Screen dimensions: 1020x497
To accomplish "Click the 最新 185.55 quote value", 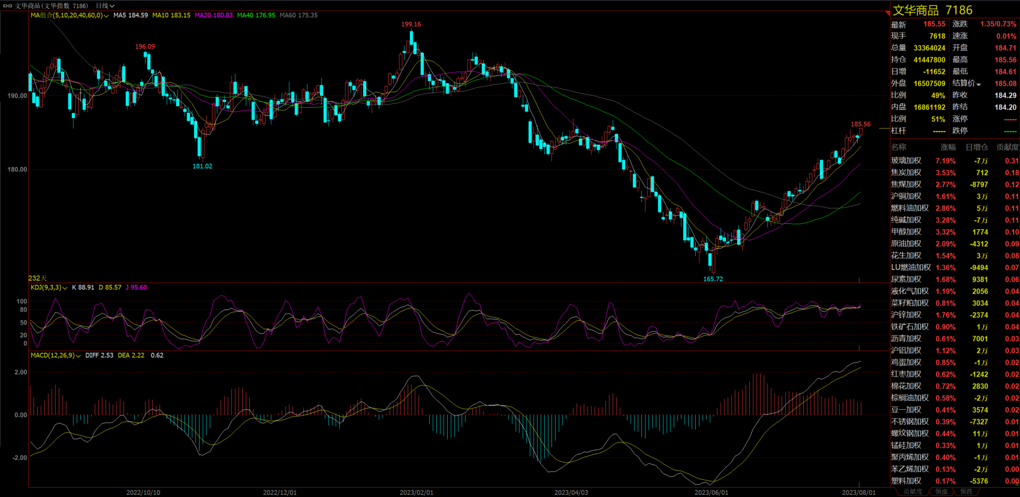I will click(934, 25).
